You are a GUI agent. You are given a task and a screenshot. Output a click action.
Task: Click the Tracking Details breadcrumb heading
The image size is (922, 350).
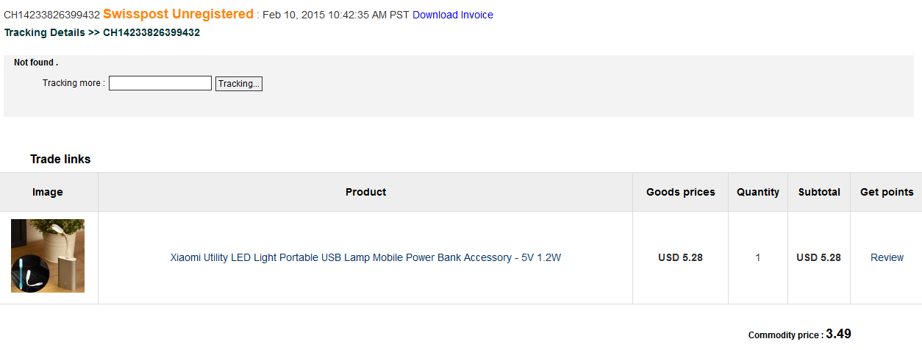pos(102,32)
